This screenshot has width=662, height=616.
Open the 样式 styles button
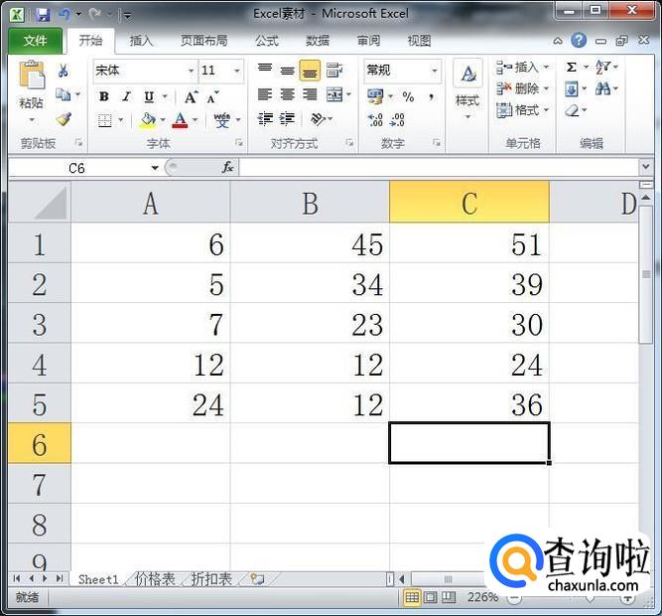click(467, 89)
